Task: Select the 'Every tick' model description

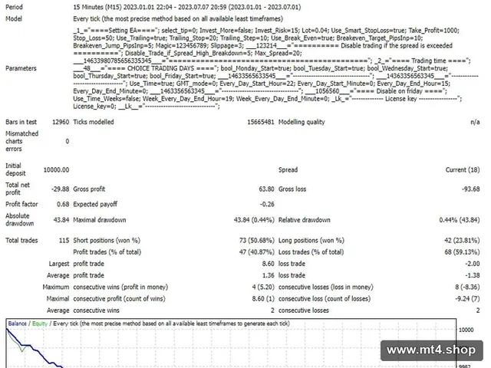Action: 178,18
